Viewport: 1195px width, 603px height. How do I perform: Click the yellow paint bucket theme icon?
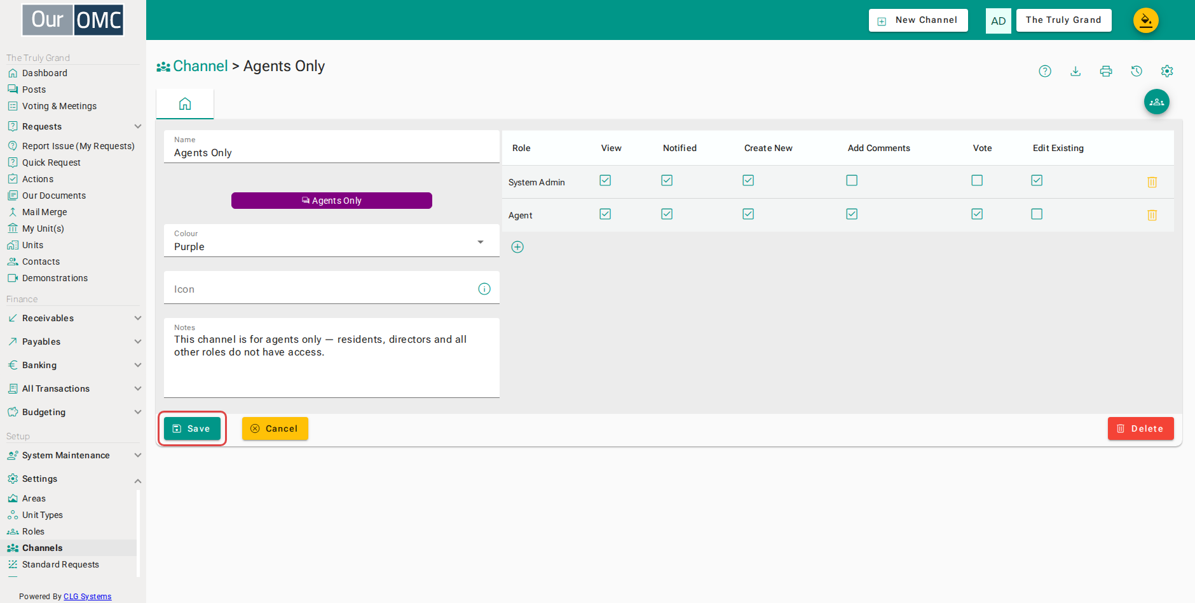[x=1146, y=20]
